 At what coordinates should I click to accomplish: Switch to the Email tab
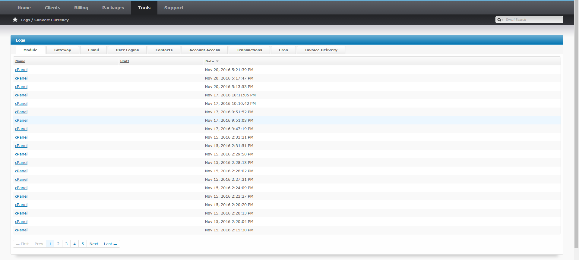93,50
